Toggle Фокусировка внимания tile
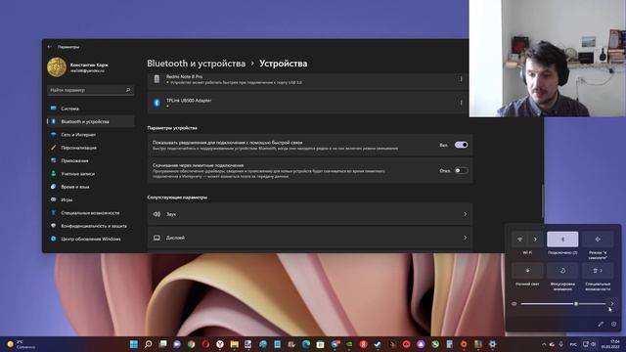The height and width of the screenshot is (352, 626). 562,271
